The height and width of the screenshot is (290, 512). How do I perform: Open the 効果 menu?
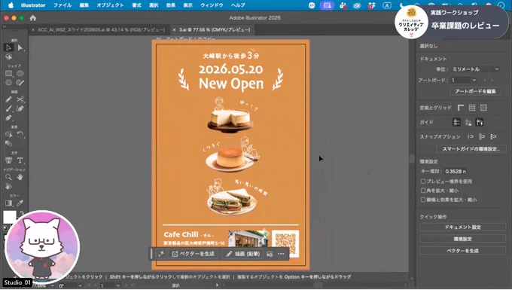170,5
